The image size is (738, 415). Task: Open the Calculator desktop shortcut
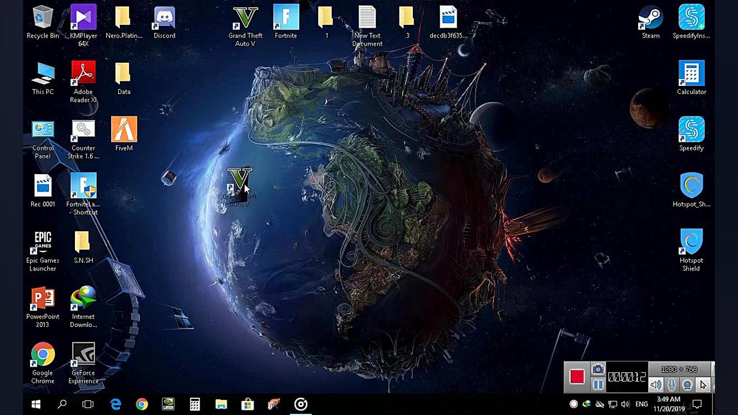pyautogui.click(x=691, y=79)
